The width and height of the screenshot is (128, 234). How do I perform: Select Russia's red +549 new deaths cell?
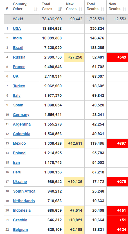pyautogui.click(x=117, y=57)
